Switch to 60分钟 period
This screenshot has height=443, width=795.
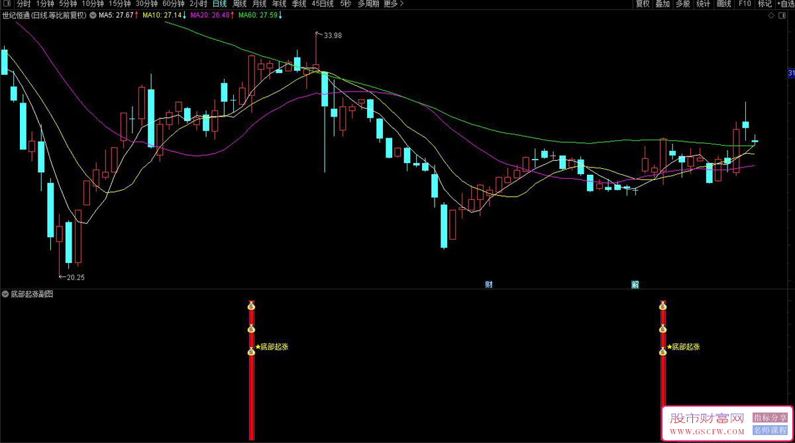(x=174, y=4)
